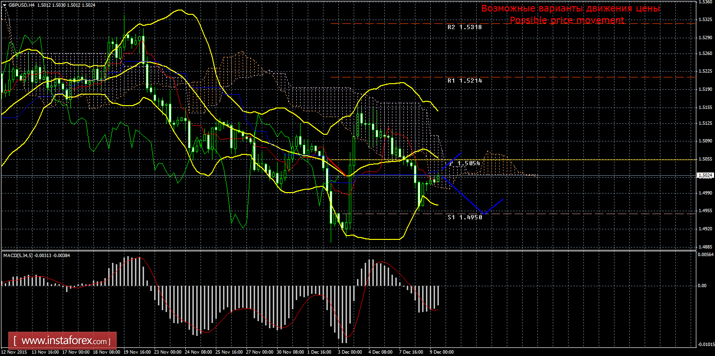Click the 0.00 level on the MACD scale
Image resolution: width=715 pixels, height=356 pixels.
(x=702, y=286)
